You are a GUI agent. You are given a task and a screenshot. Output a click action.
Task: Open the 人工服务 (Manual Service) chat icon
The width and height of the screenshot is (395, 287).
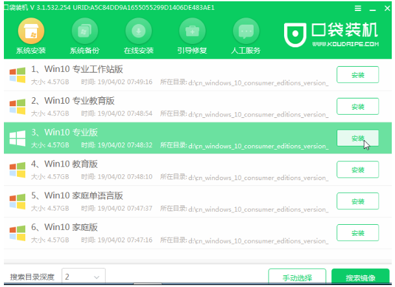click(x=246, y=31)
